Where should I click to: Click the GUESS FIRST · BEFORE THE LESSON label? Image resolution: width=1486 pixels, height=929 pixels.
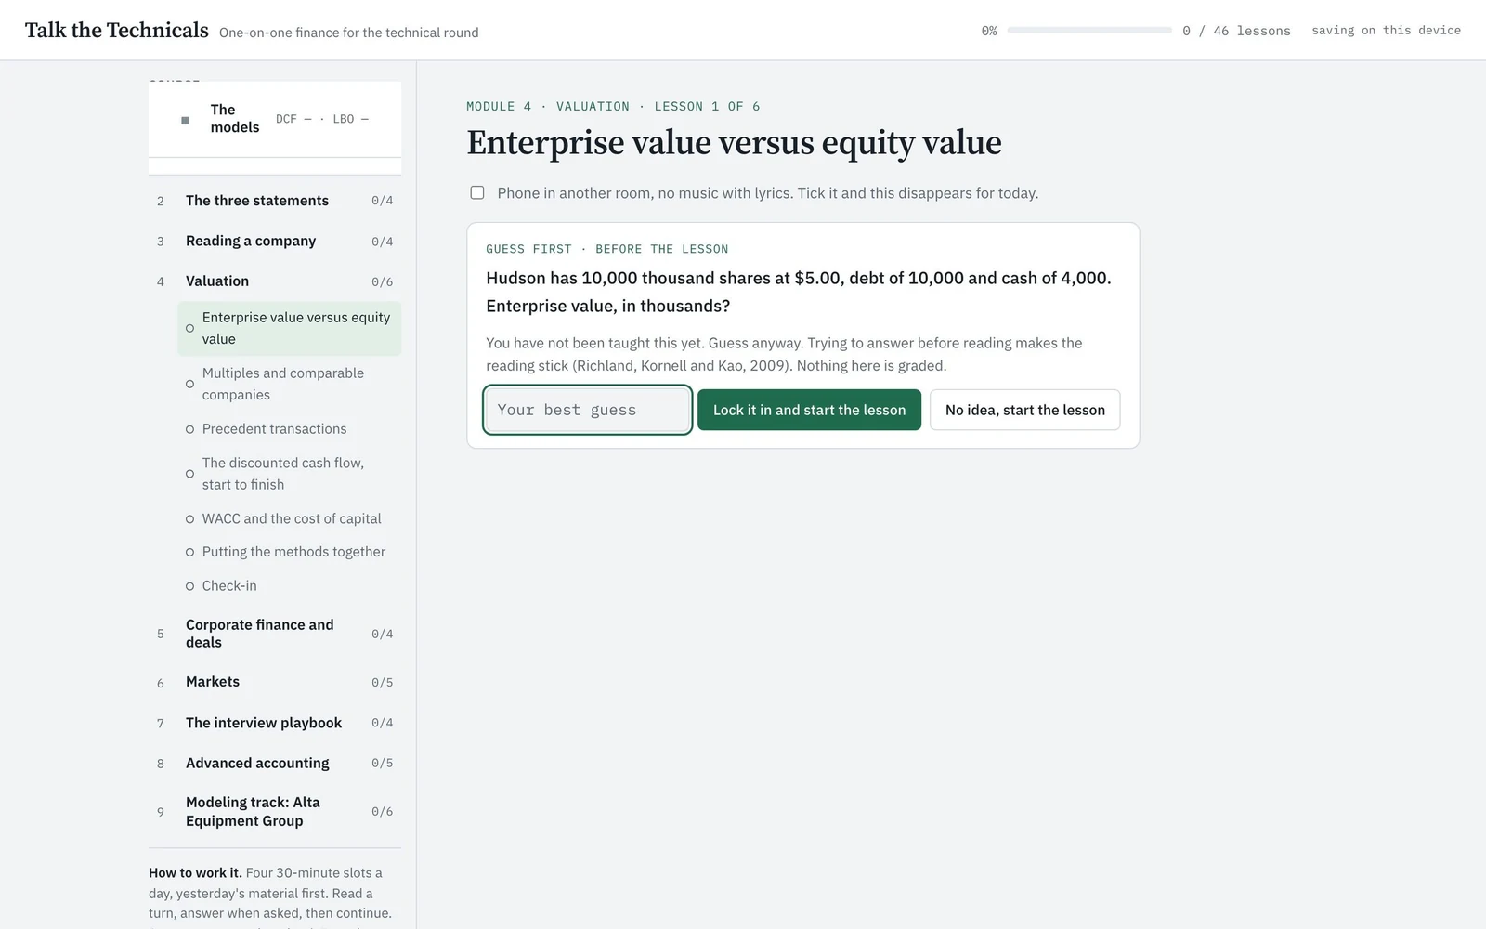[x=607, y=249]
